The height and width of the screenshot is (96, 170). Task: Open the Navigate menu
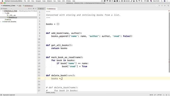point(38,1)
